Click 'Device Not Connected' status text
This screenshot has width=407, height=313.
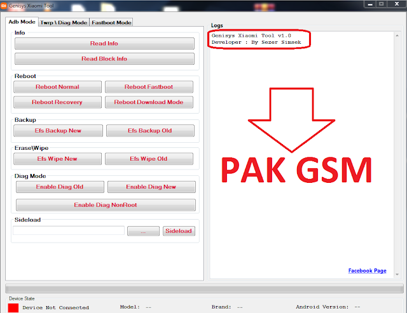click(55, 307)
